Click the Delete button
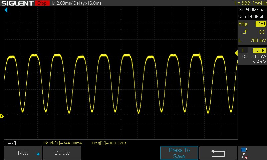This screenshot has height=160, width=267. coord(62,153)
